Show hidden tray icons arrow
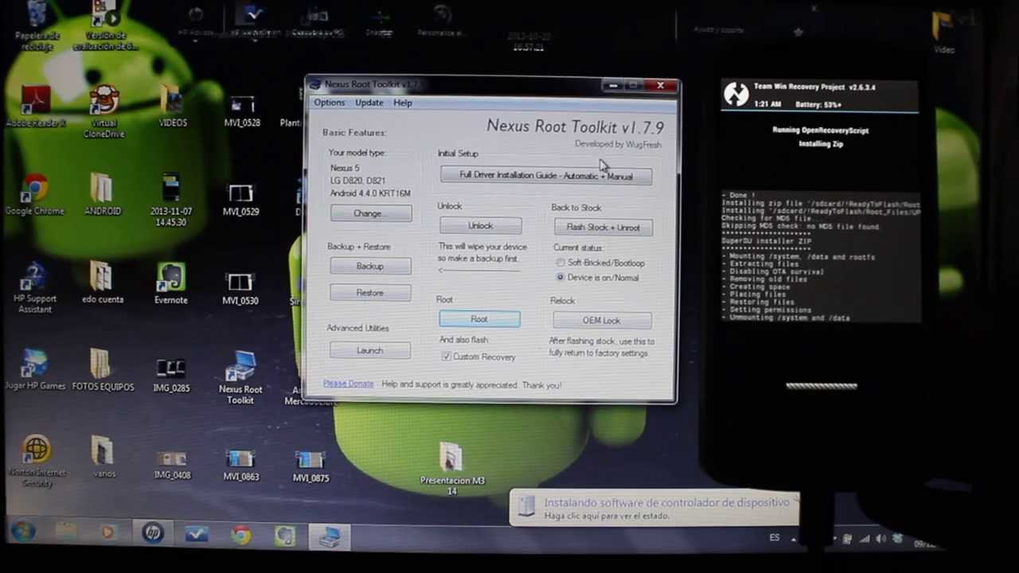This screenshot has height=573, width=1019. pos(795,539)
